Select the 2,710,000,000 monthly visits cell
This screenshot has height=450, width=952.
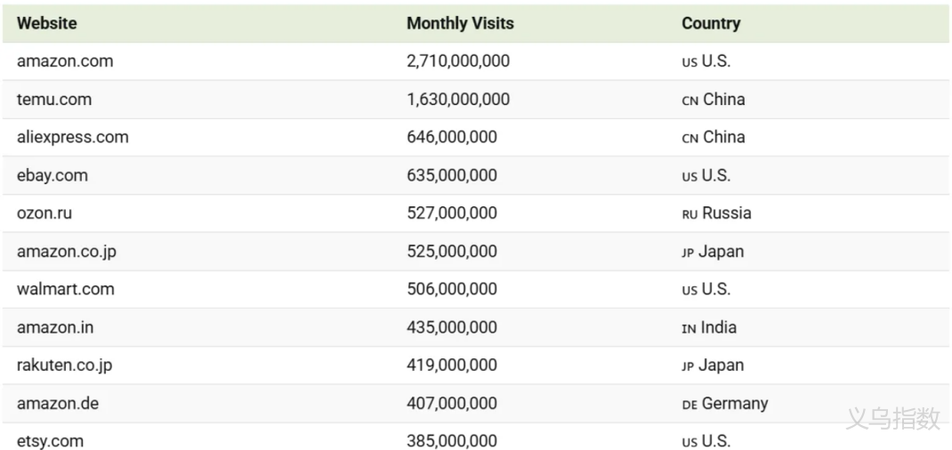click(458, 61)
